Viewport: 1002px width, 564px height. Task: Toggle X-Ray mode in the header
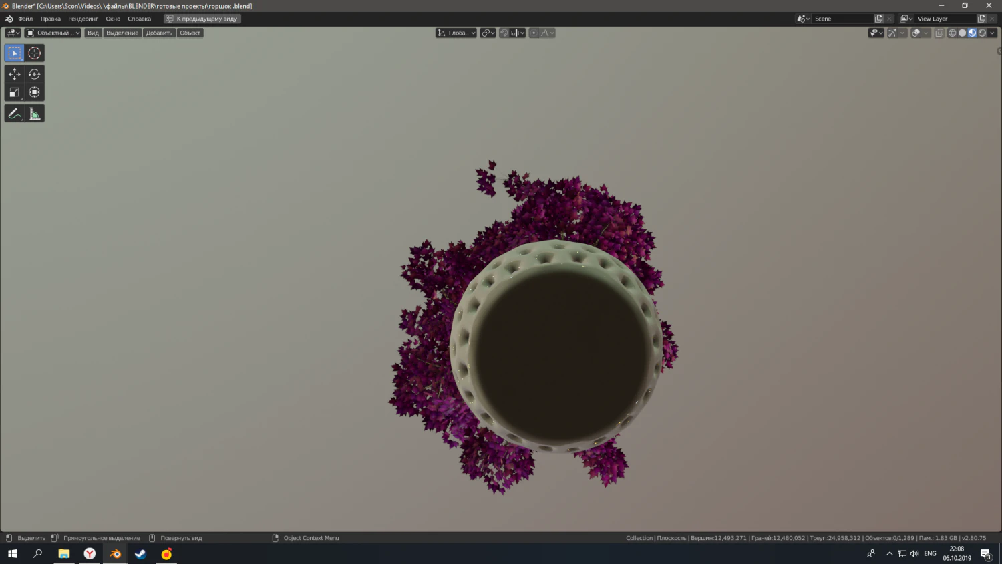coord(938,33)
